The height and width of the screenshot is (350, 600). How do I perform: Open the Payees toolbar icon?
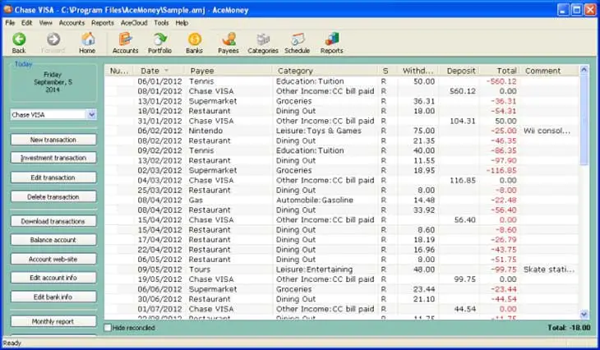[228, 43]
